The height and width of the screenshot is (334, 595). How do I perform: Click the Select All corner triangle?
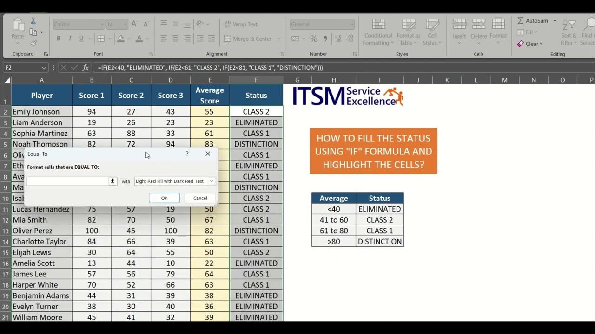tap(7, 80)
